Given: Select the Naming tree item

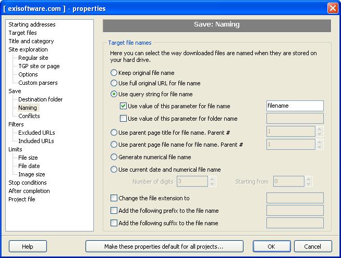Looking at the screenshot, I should (28, 108).
